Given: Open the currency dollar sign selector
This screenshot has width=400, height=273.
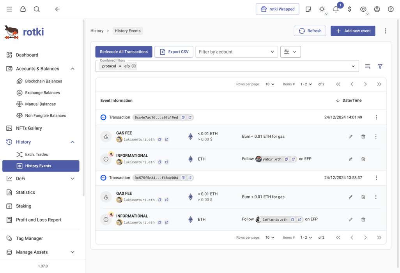Looking at the screenshot, I should (x=350, y=9).
